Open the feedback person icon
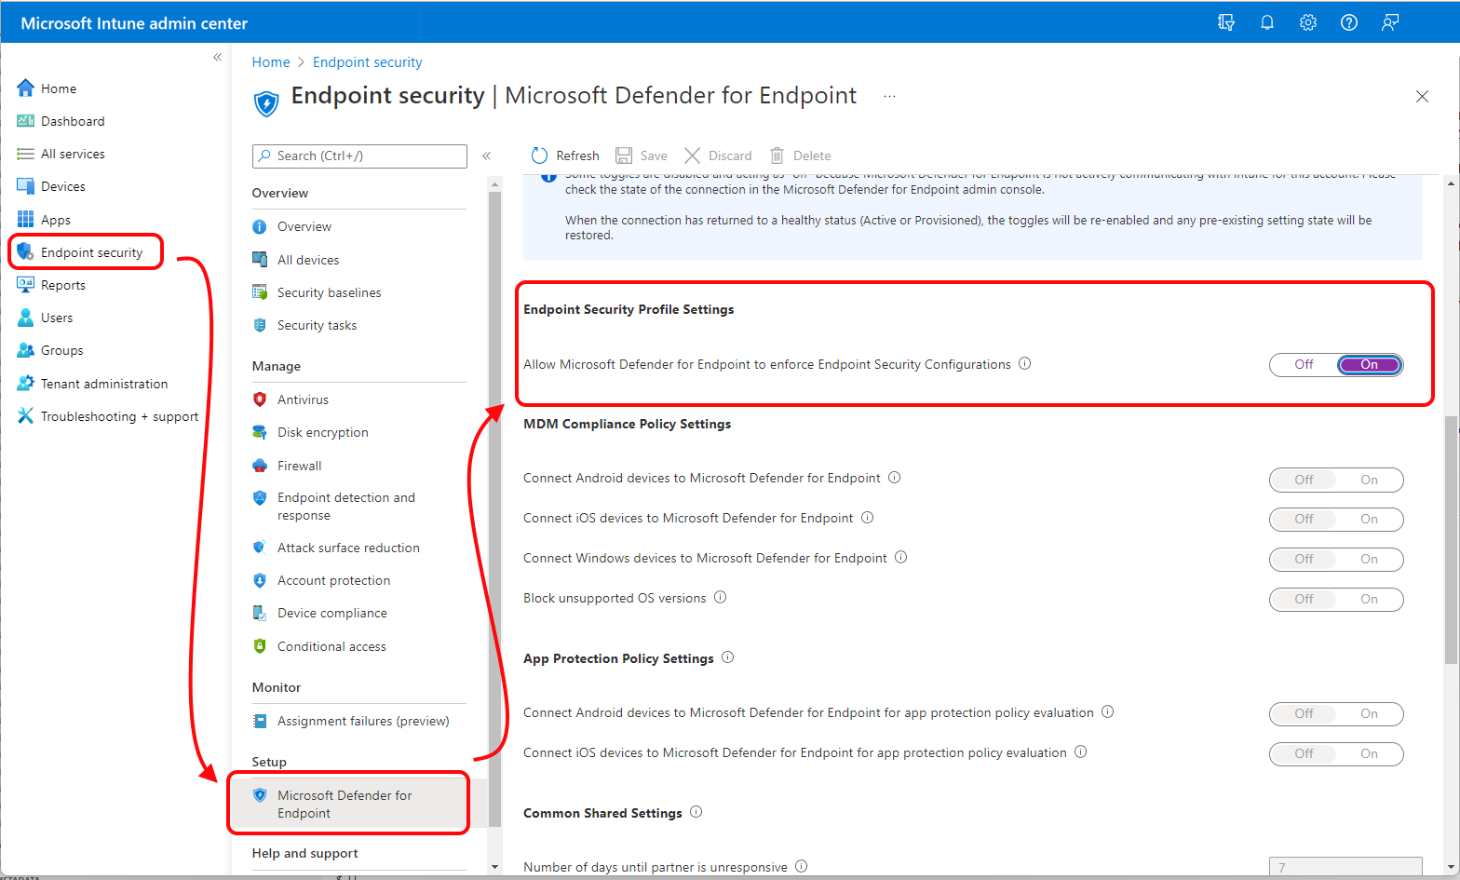This screenshot has height=880, width=1460. tap(1390, 22)
